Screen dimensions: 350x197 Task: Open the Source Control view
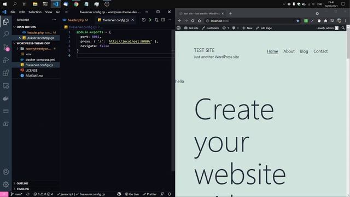coord(6,47)
